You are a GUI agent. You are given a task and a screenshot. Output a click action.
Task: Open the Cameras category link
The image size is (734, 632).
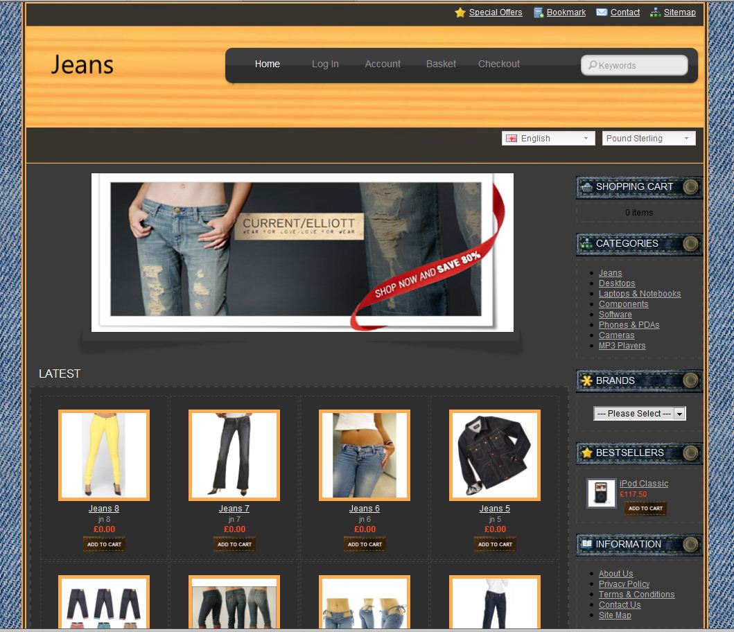616,335
